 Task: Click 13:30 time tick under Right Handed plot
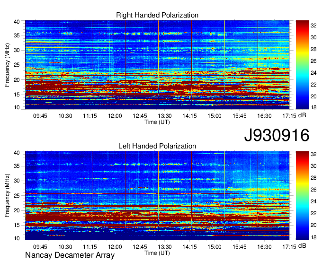[165, 116]
